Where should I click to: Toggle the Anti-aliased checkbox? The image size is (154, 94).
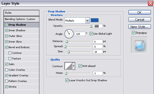coord(80,66)
